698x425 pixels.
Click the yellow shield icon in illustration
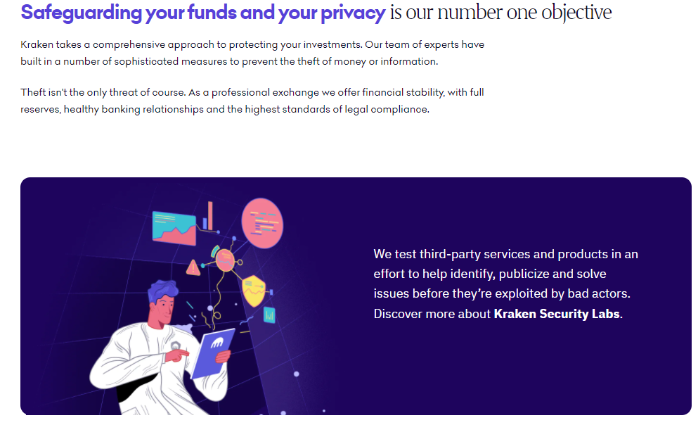(x=254, y=291)
